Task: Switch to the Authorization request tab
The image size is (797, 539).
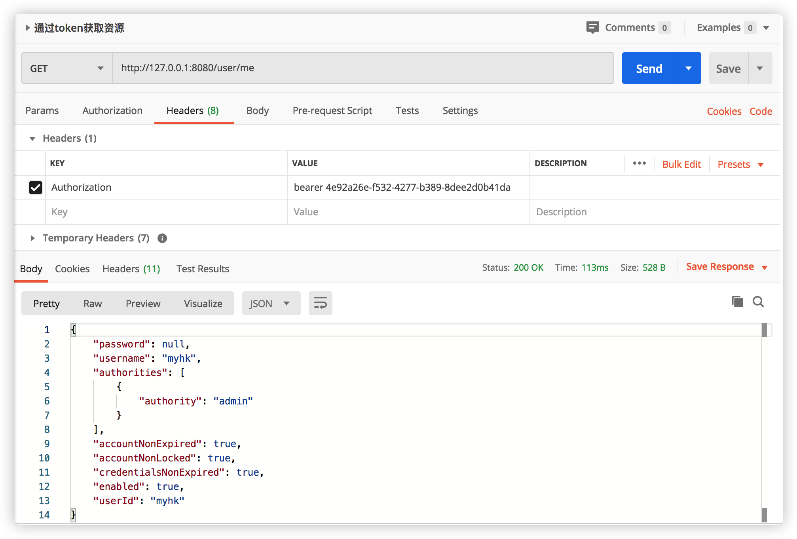Action: click(x=112, y=110)
